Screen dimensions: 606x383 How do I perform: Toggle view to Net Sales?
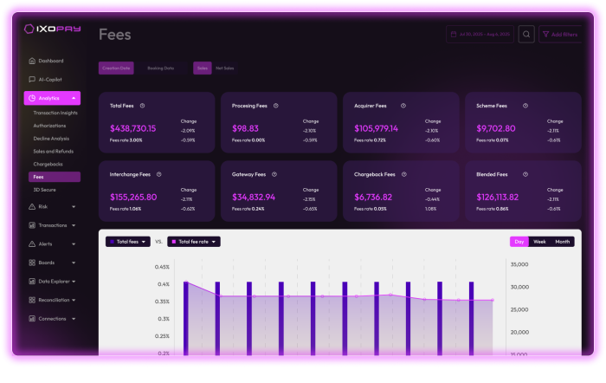[x=224, y=68]
